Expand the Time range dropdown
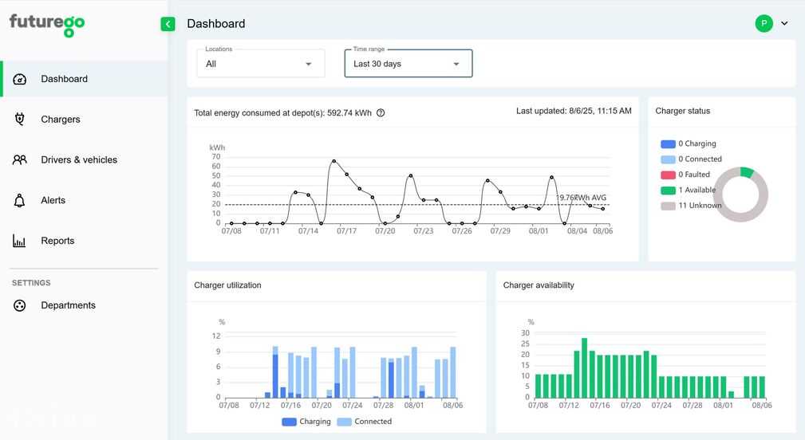Screen dimensions: 805x440 point(408,64)
